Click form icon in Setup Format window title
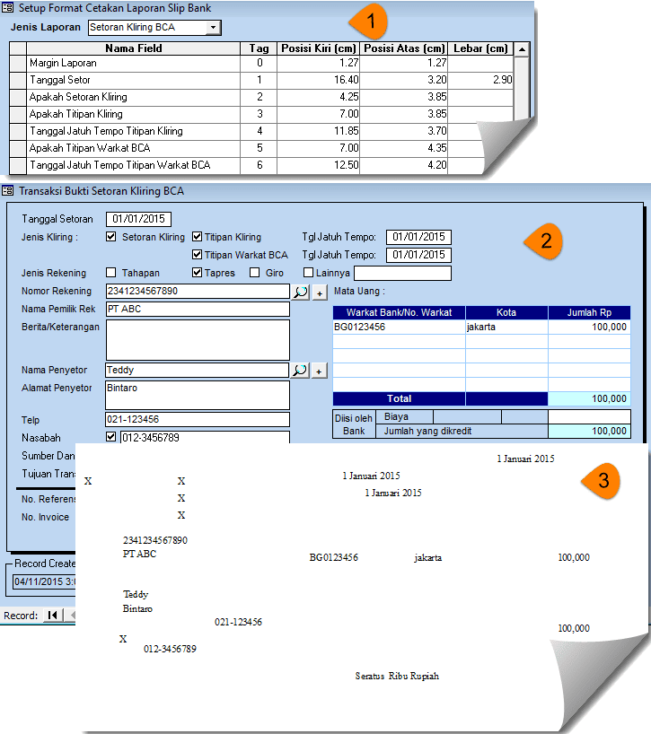 (x=7, y=8)
